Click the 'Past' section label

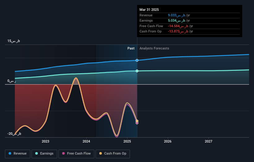click(131, 49)
